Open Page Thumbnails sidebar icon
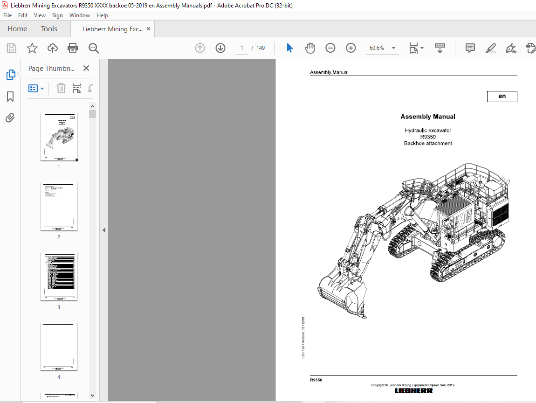The height and width of the screenshot is (403, 536). click(11, 75)
